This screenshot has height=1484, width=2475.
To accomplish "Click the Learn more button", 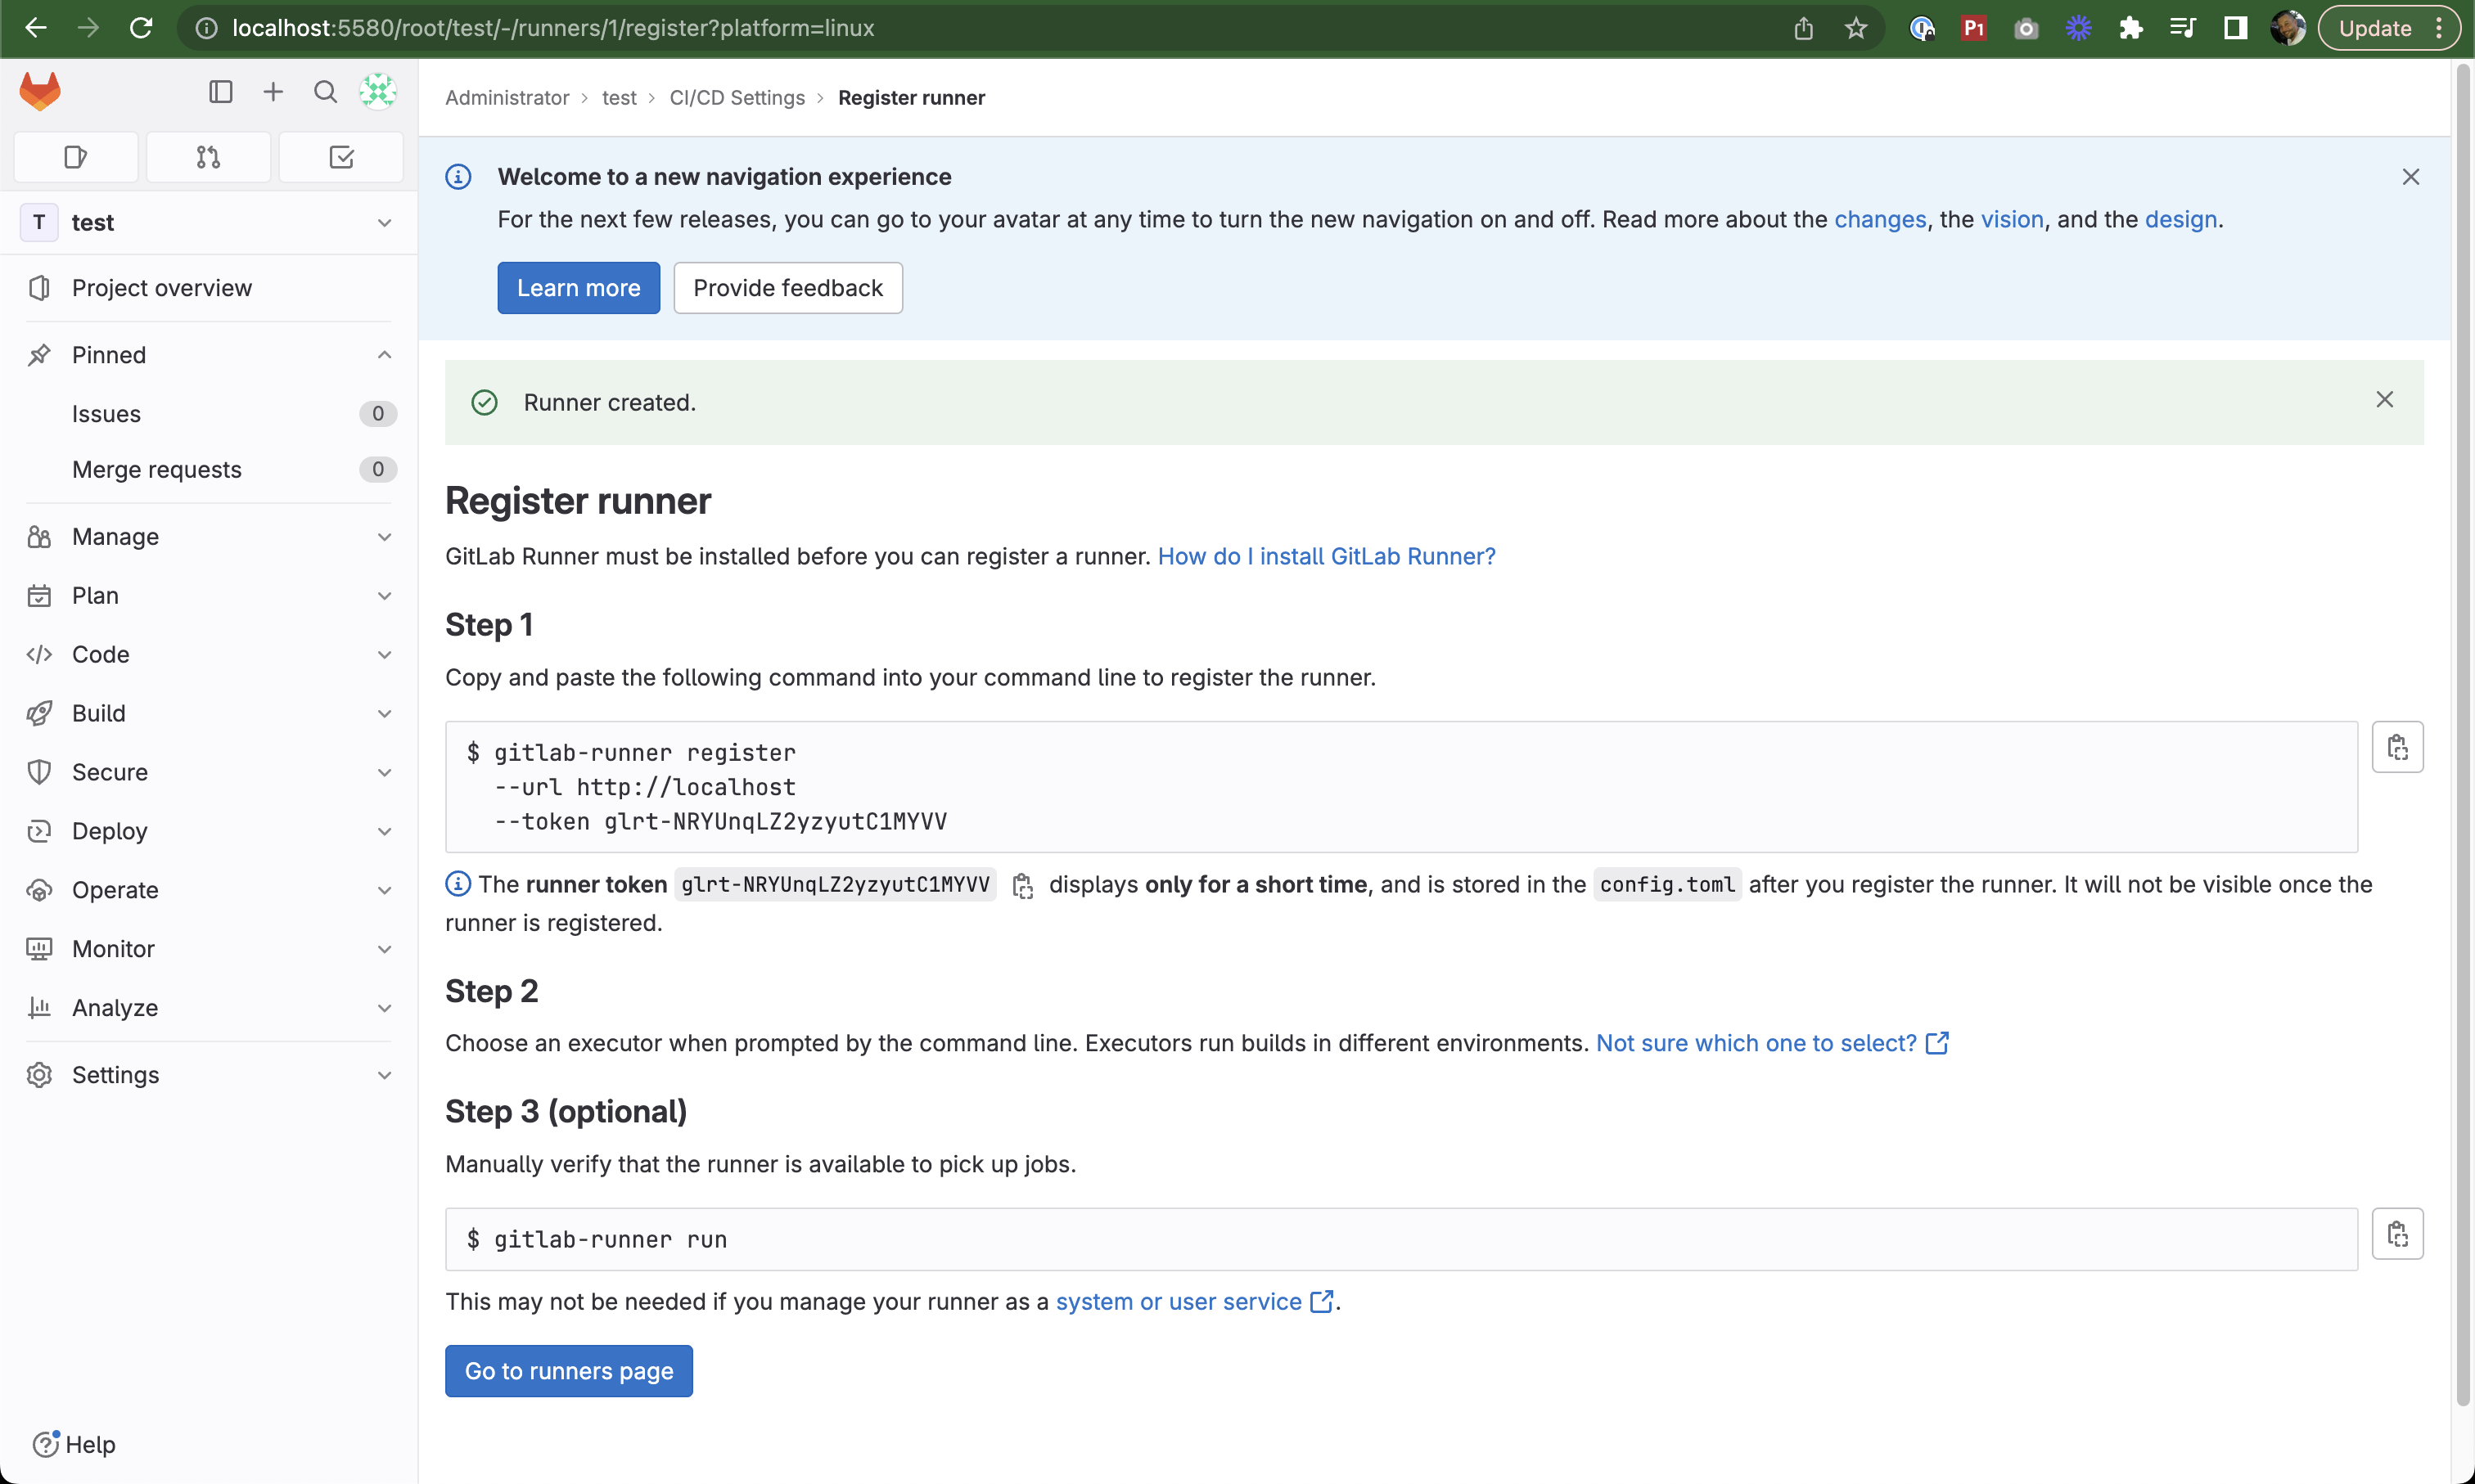I will tap(578, 288).
